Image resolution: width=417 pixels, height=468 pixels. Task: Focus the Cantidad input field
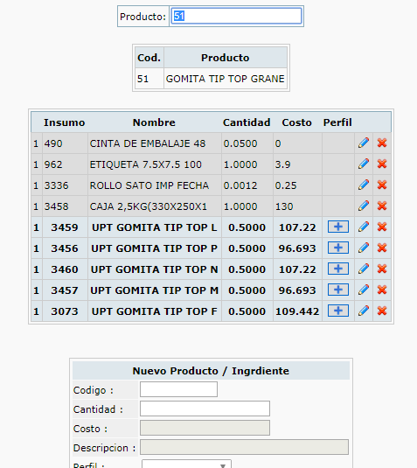[205, 409]
